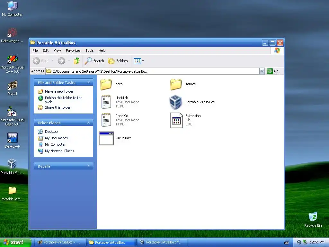Go to Desktop in Other Places

coord(51,132)
